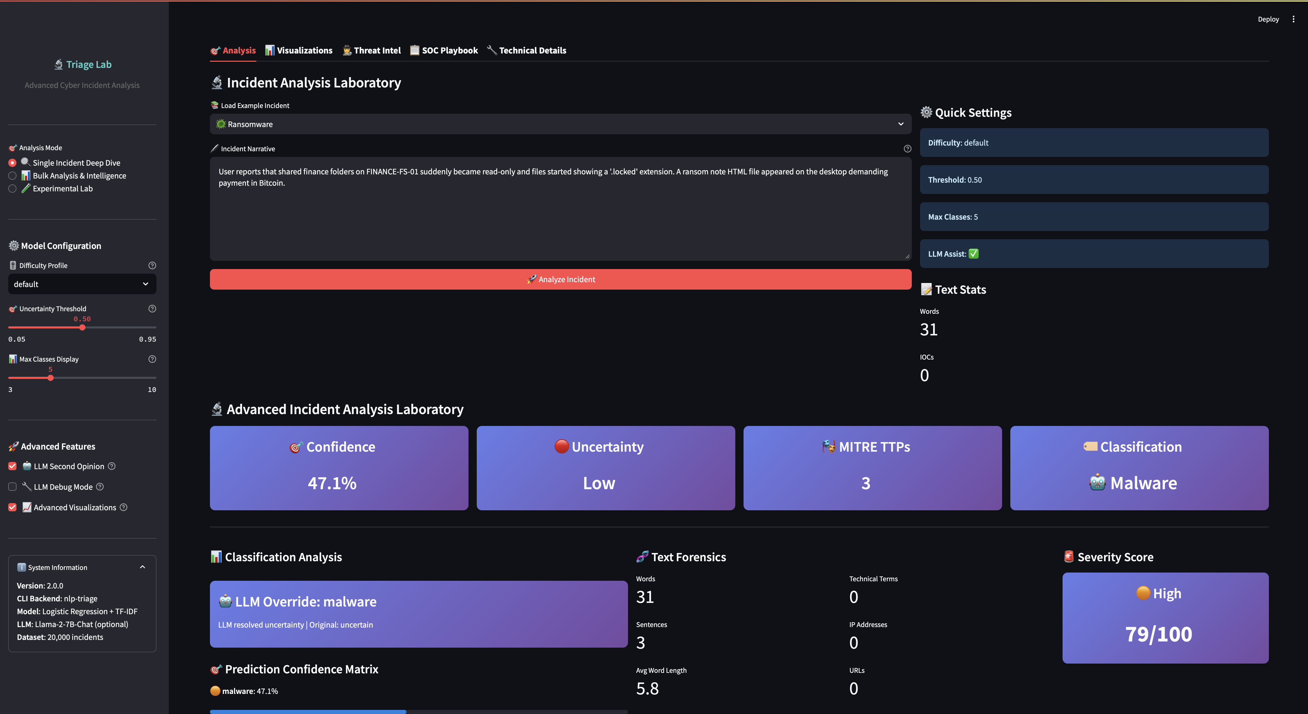The width and height of the screenshot is (1308, 714).
Task: Click the help icon beside Incident Narrative
Action: pyautogui.click(x=907, y=149)
